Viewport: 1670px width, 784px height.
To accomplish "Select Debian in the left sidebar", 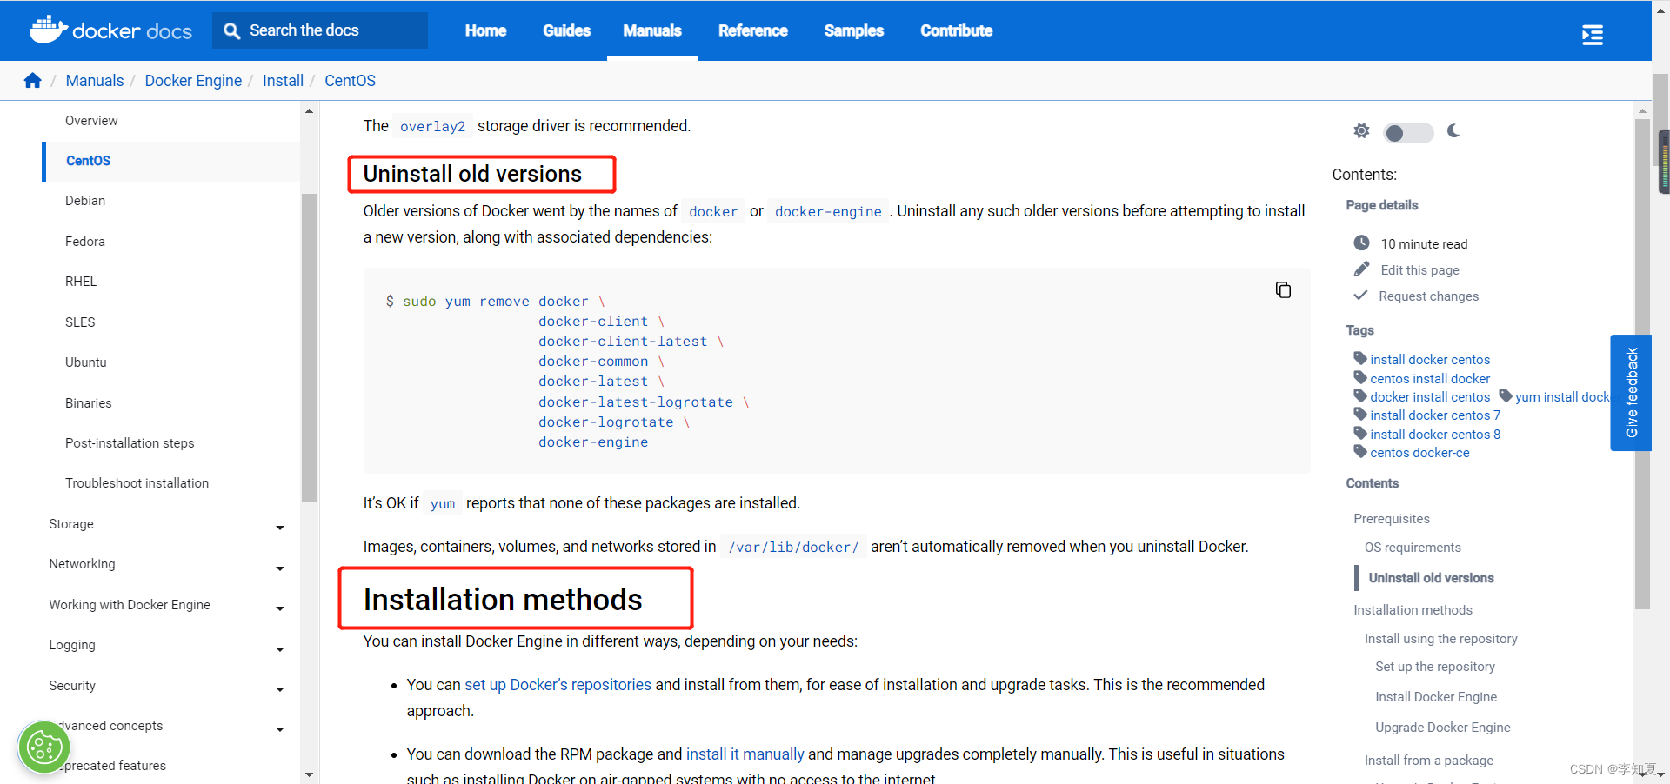I will pos(85,201).
